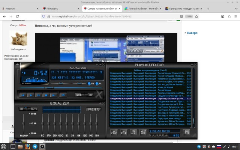Viewport: 240px width, 150px height.
Task: Click the Russian flag keyboard layout indicator
Action: (x=219, y=147)
